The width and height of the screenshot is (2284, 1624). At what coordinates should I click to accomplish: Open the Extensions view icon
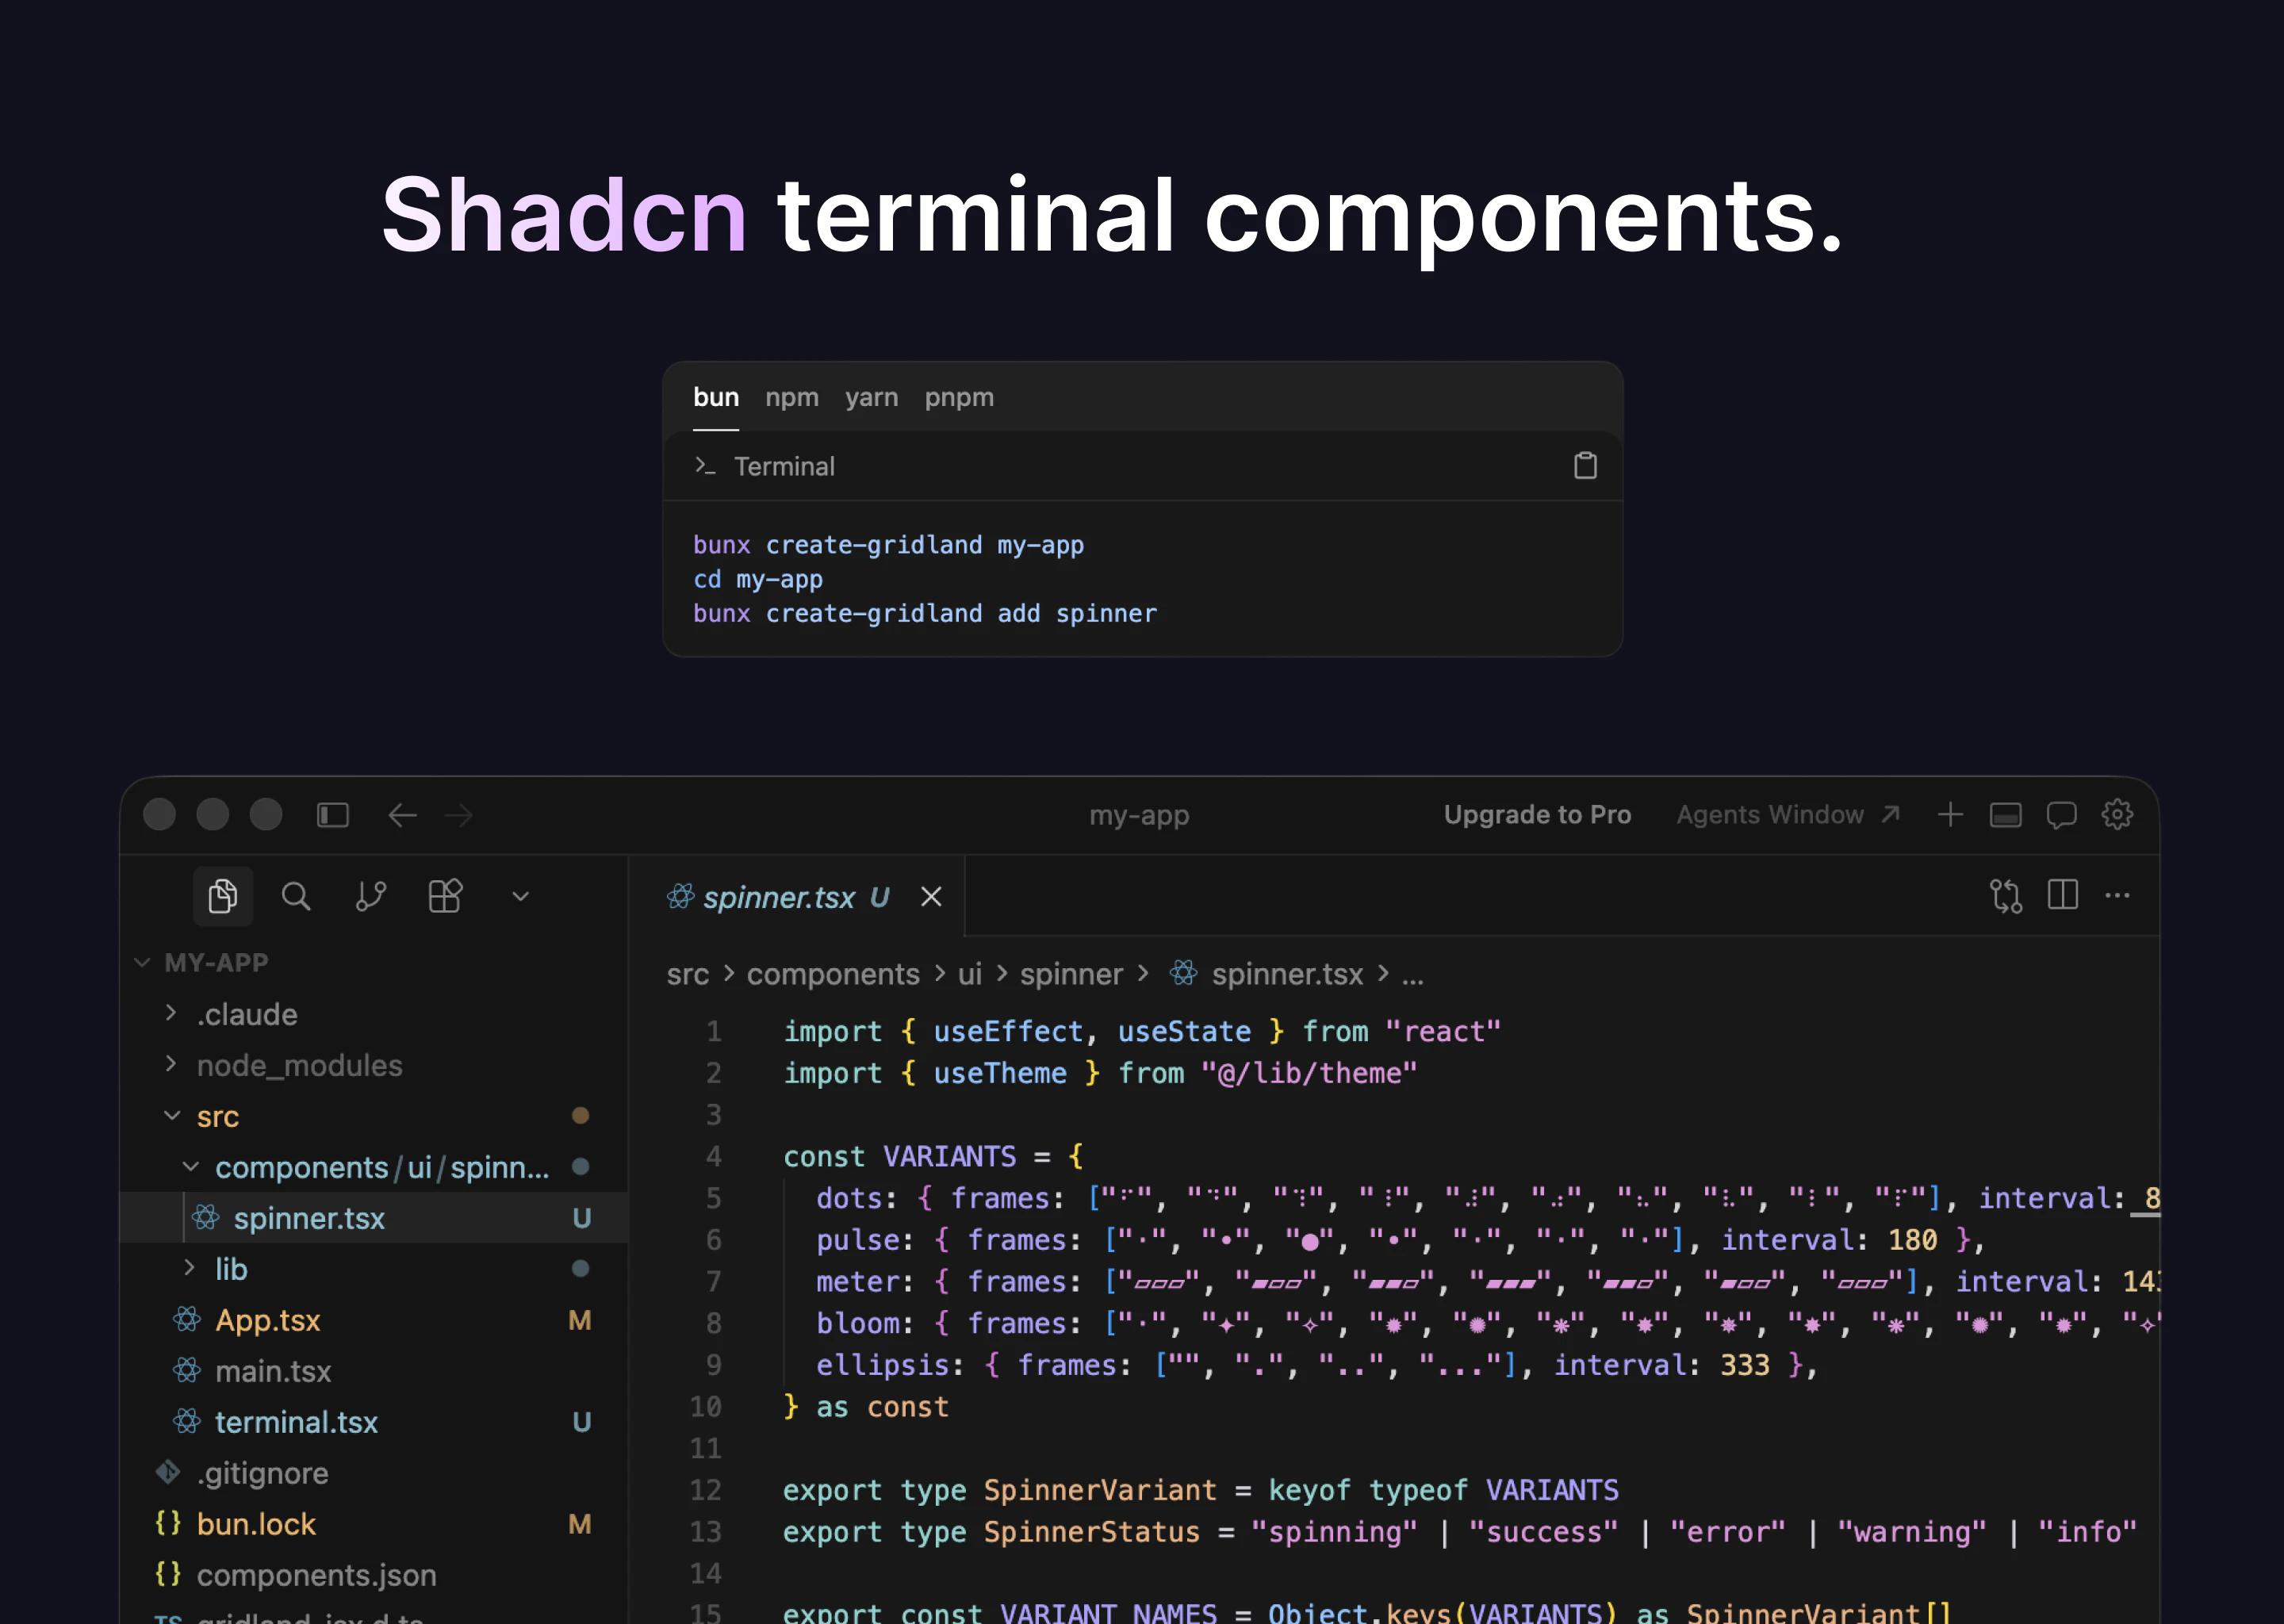point(445,896)
